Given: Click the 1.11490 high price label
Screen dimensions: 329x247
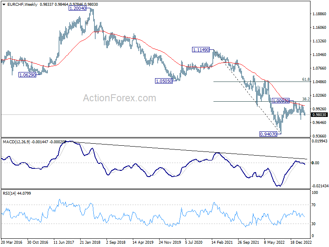Looking at the screenshot, I should click(x=201, y=49).
